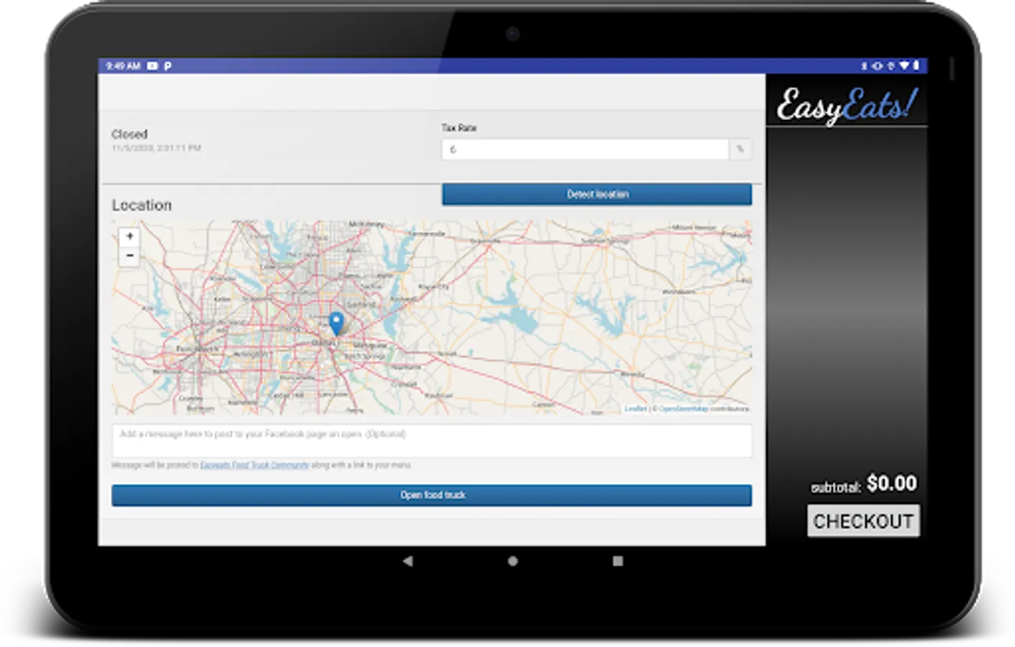Image resolution: width=1015 pixels, height=647 pixels.
Task: Zoom in on the location map
Action: tap(129, 237)
